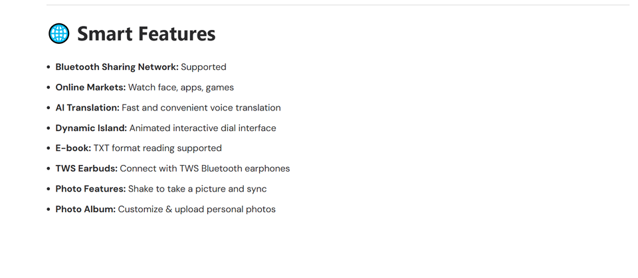Select the AI Translation label

(88, 108)
